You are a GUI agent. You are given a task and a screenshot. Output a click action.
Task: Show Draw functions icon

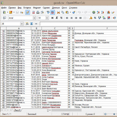click(x=113, y=12)
